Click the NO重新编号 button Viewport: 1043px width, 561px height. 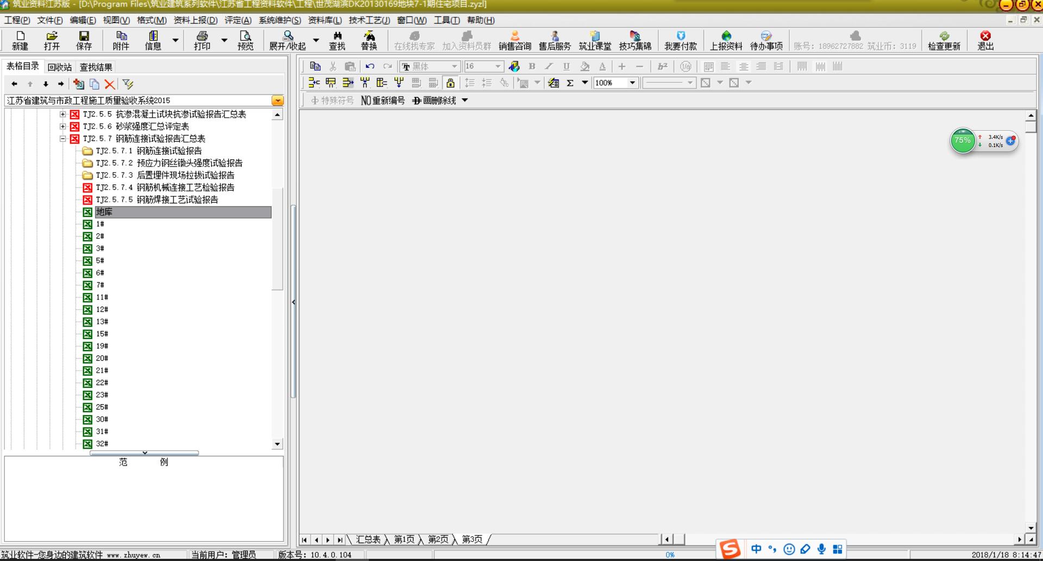pyautogui.click(x=383, y=100)
